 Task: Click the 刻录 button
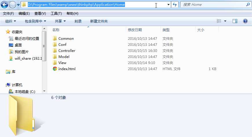[78, 21]
